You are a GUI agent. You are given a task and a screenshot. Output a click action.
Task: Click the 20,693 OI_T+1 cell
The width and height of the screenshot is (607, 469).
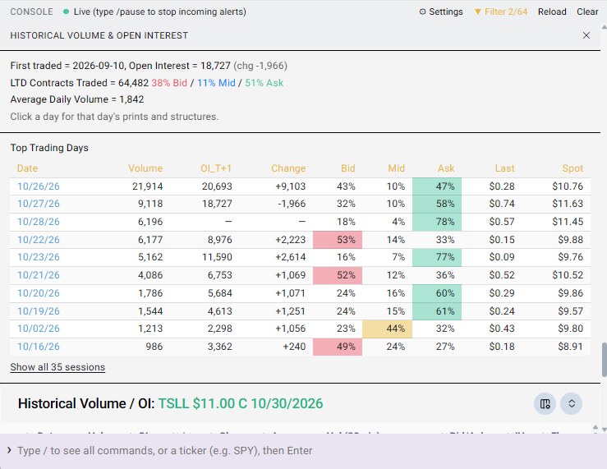pyautogui.click(x=217, y=186)
